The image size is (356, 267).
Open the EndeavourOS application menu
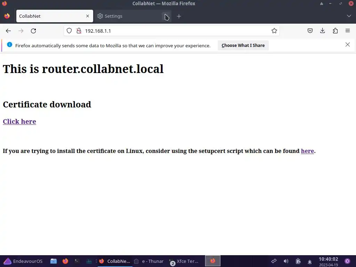23,261
